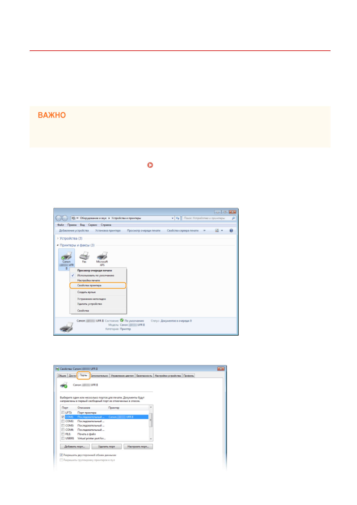
Task: Click the Добавить порт button
Action: tap(75, 447)
